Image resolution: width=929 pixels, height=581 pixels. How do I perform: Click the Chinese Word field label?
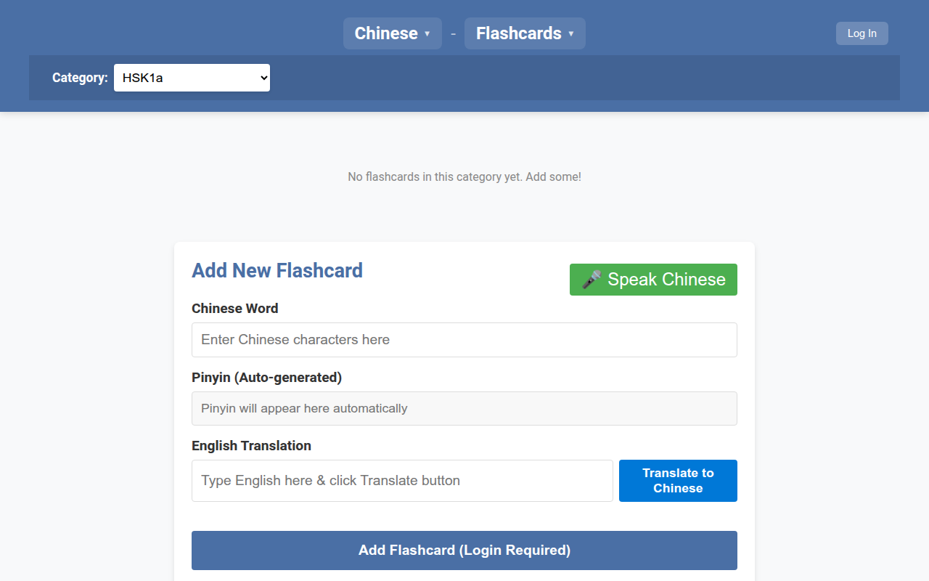[x=235, y=309]
